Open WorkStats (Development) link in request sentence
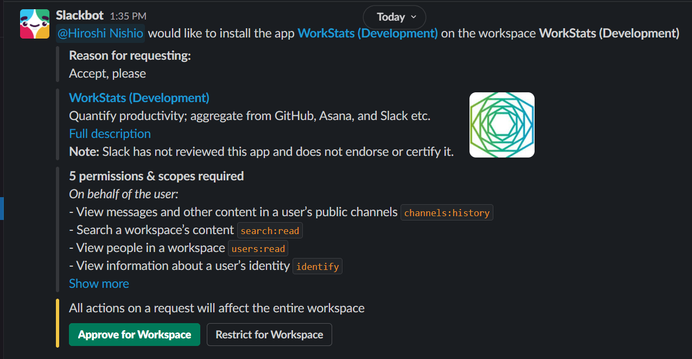Image resolution: width=692 pixels, height=359 pixels. coord(367,33)
